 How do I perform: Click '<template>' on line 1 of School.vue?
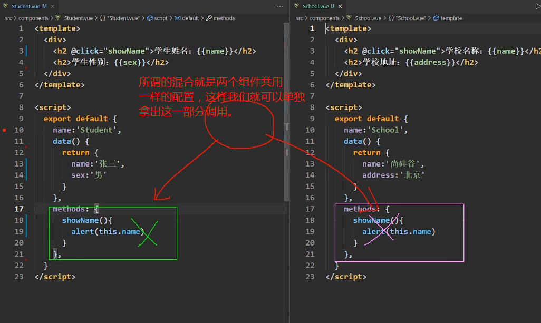point(348,28)
